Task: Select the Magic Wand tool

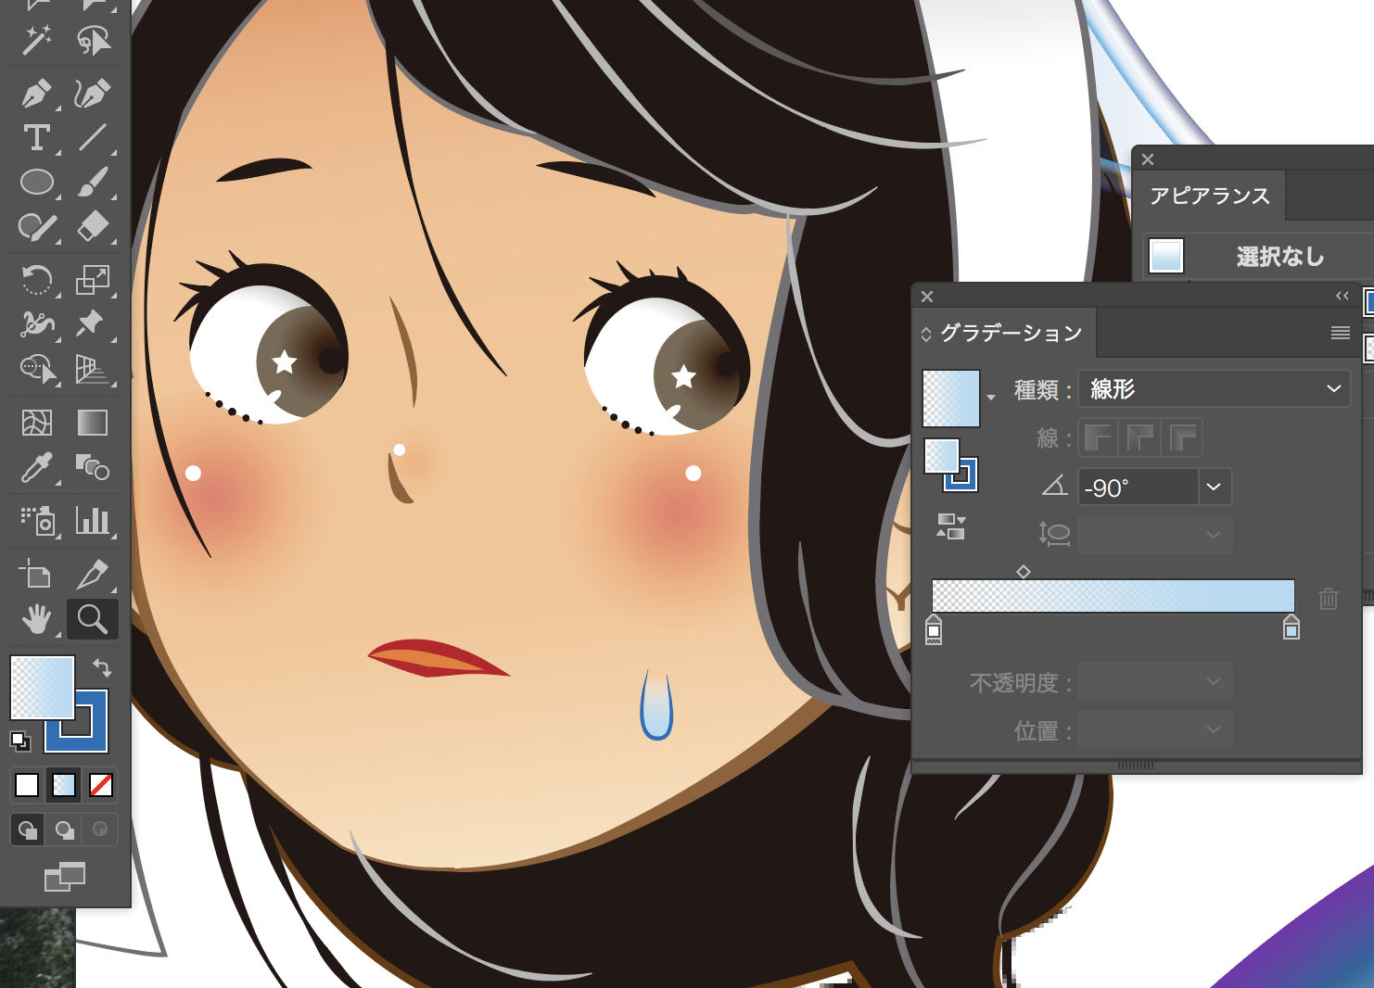Action: (x=37, y=40)
